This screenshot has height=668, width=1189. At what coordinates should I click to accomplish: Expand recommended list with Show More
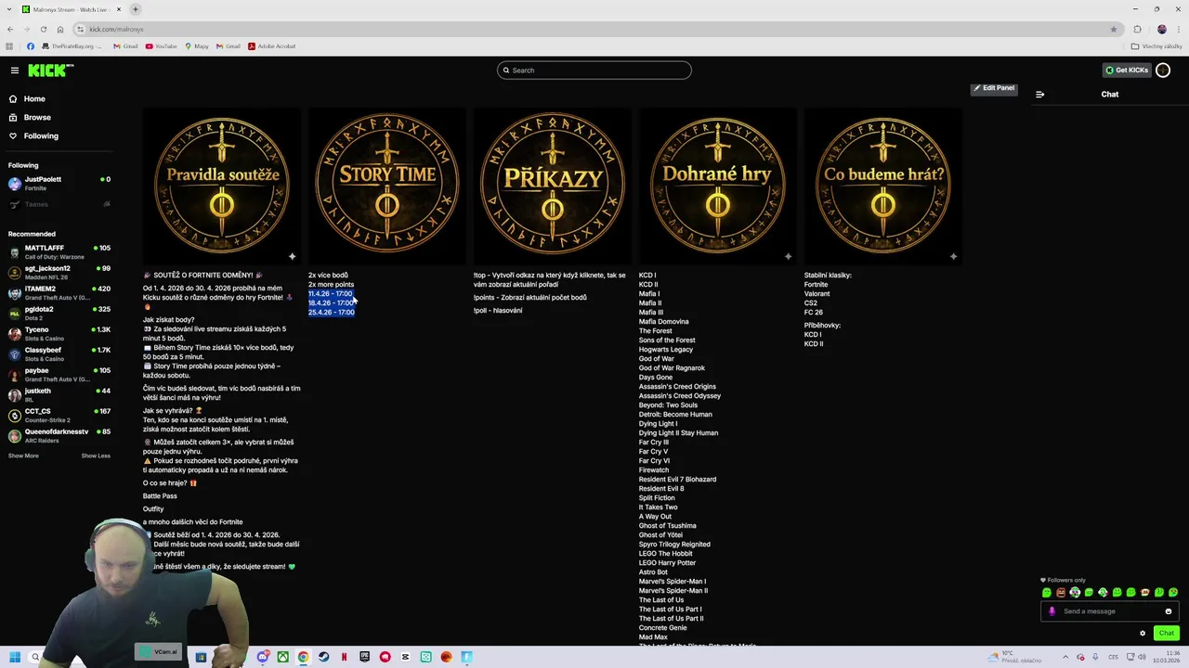[23, 456]
